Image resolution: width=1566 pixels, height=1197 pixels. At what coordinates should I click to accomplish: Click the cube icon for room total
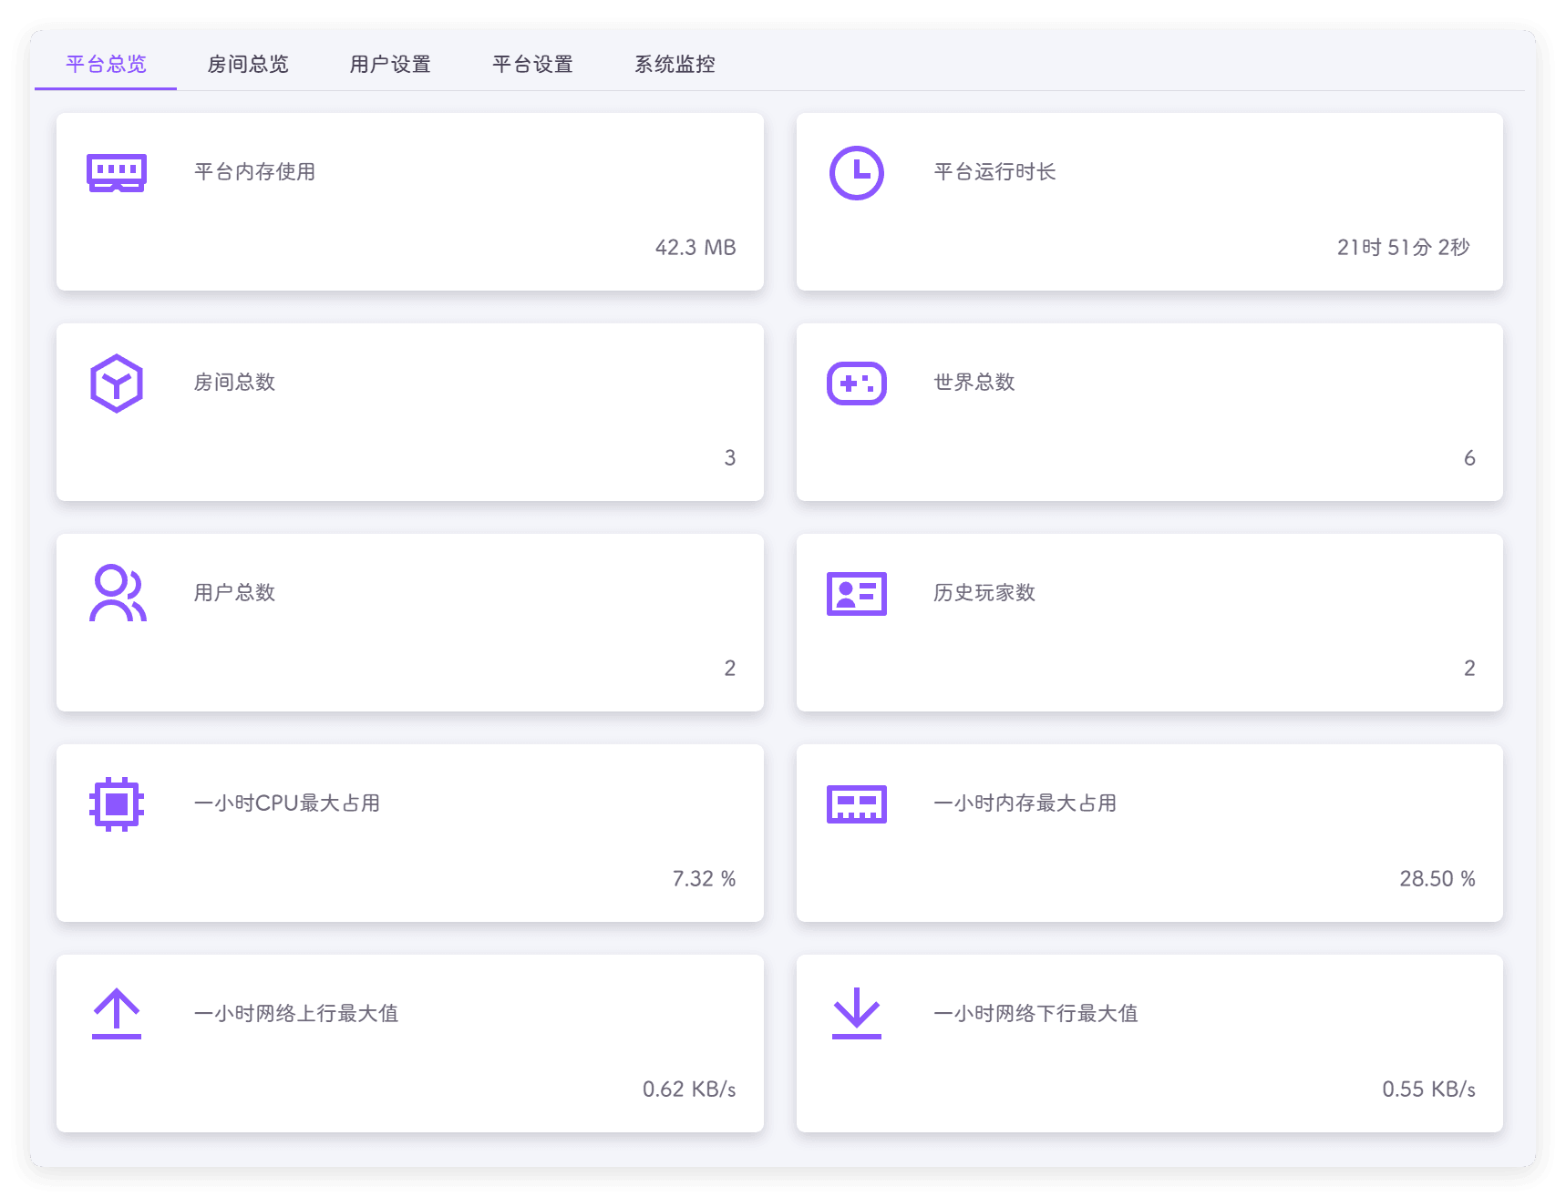tap(117, 383)
